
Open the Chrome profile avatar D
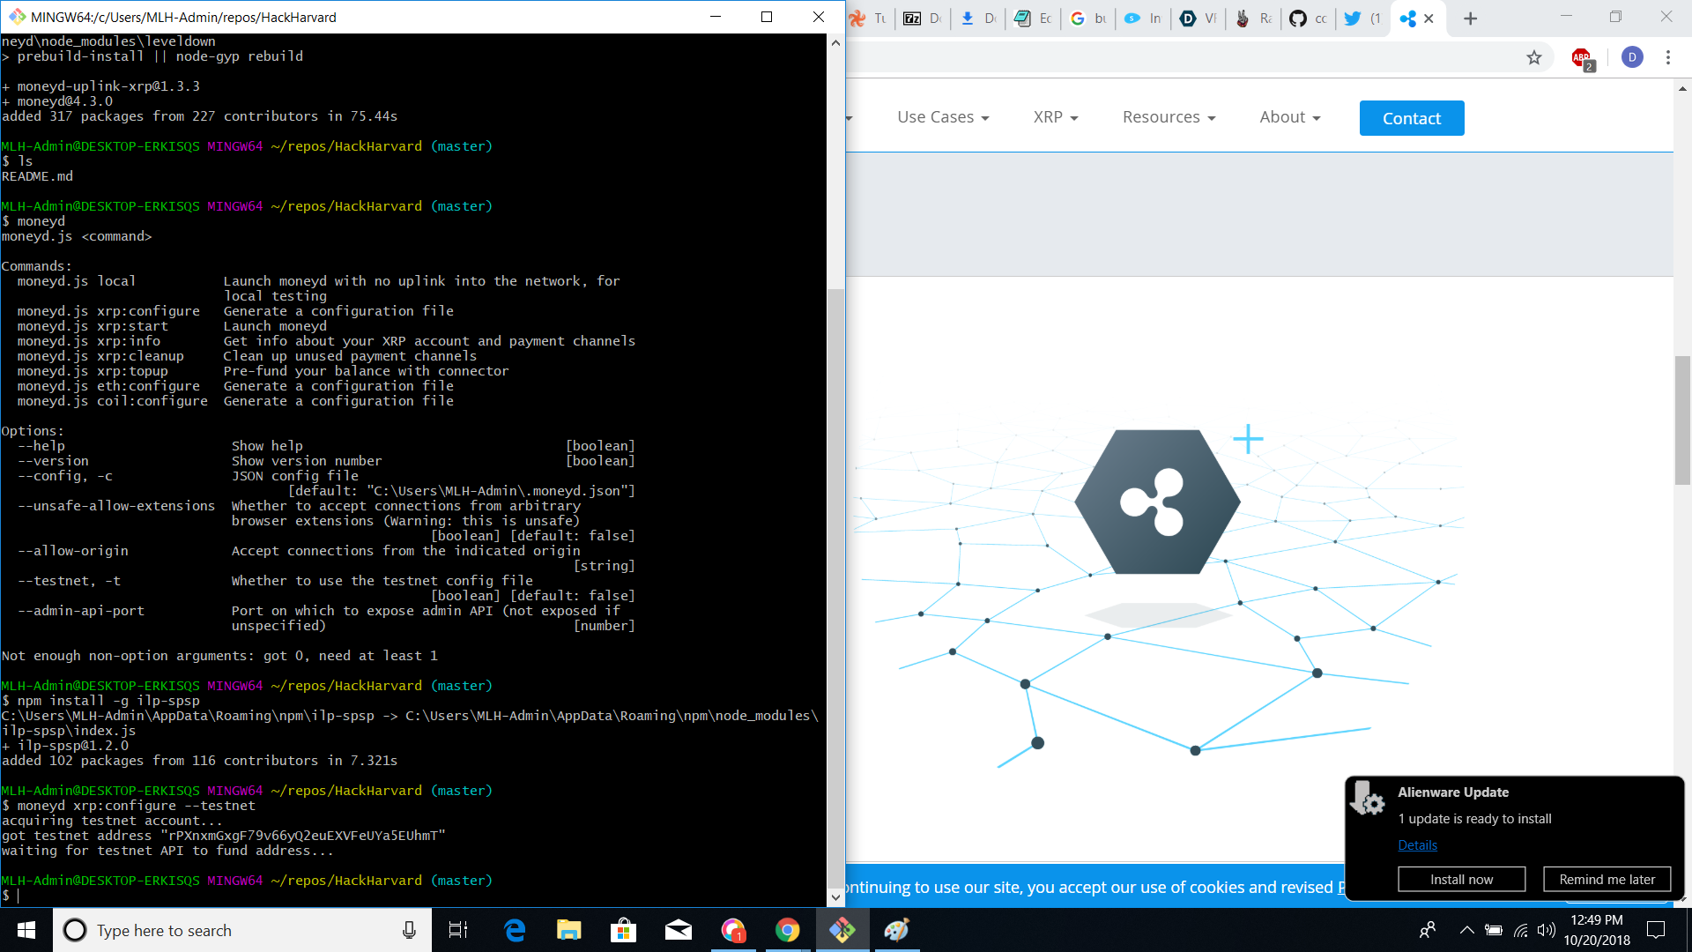1632,57
